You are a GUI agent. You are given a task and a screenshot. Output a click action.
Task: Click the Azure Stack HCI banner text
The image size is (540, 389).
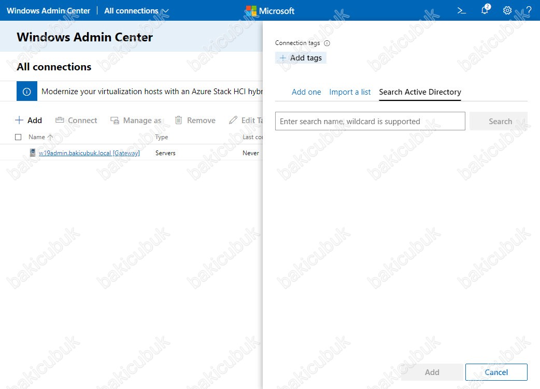pyautogui.click(x=152, y=92)
